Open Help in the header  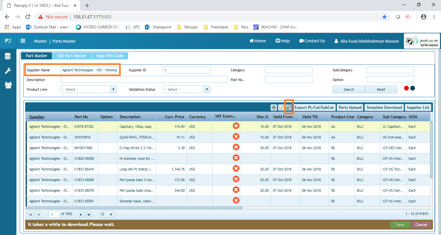pos(282,41)
